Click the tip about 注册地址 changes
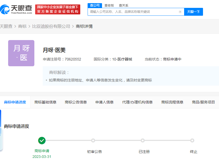Screen dimensions: 219x160 pos(100,80)
